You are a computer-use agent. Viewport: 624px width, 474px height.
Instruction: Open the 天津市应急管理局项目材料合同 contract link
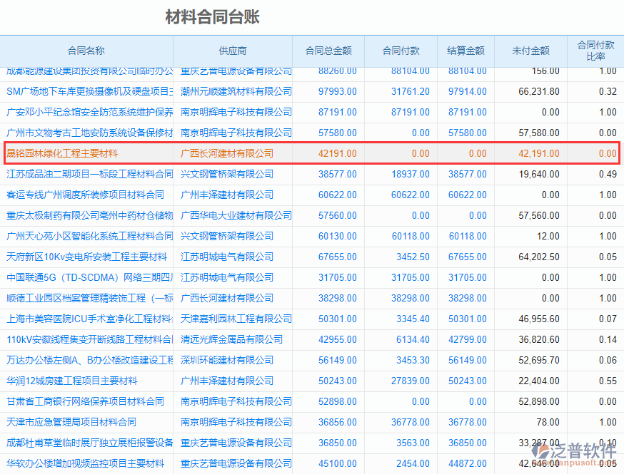[x=71, y=422]
